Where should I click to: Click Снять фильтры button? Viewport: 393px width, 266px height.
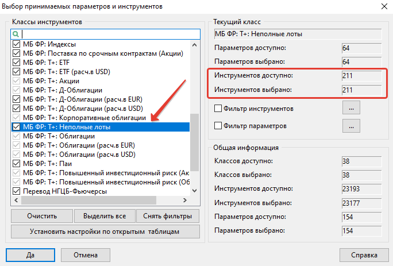click(x=168, y=216)
